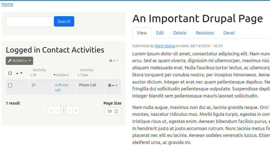Click the Search button
This screenshot has width=270, height=147.
pyautogui.click(x=64, y=21)
